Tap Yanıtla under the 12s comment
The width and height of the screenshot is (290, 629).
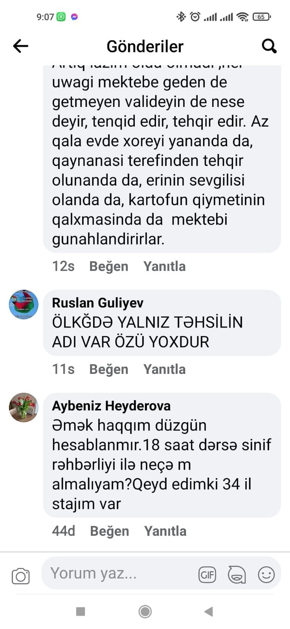[164, 266]
